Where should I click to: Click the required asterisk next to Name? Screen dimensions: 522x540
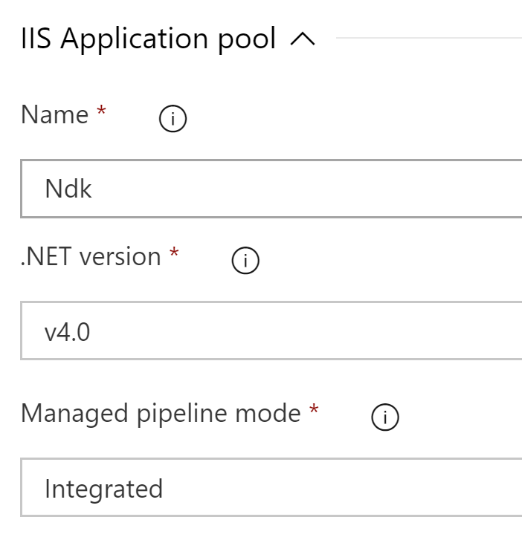(x=102, y=111)
